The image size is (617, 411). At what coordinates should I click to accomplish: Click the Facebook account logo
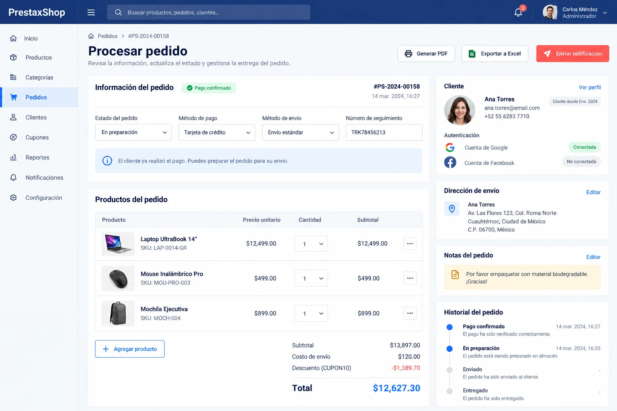coord(450,163)
